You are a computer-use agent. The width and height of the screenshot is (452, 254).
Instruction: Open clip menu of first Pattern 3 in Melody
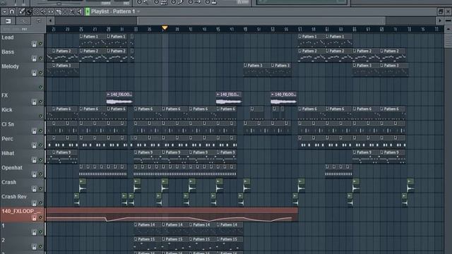click(x=54, y=66)
